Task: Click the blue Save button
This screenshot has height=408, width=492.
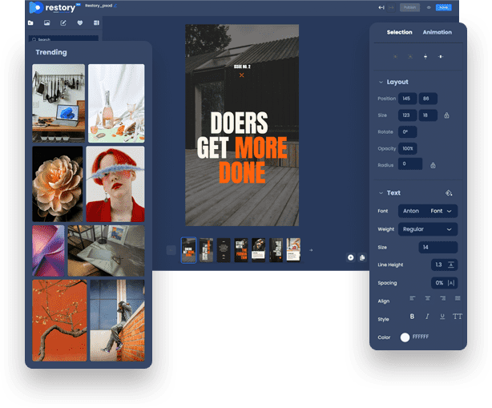Action: [x=443, y=7]
